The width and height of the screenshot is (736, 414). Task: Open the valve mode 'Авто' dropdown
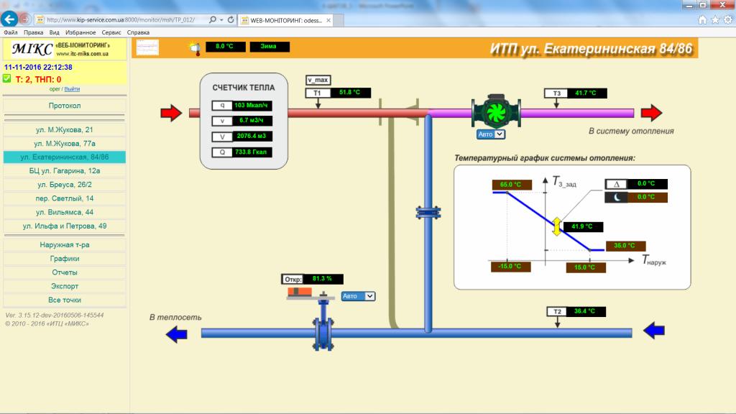358,295
